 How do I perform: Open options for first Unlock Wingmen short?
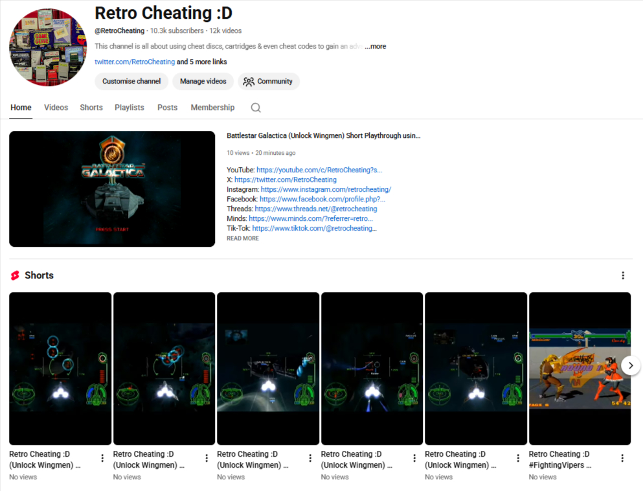click(x=102, y=458)
